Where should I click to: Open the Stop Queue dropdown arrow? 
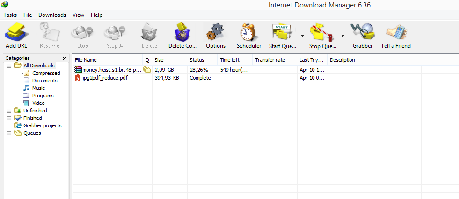tap(342, 36)
